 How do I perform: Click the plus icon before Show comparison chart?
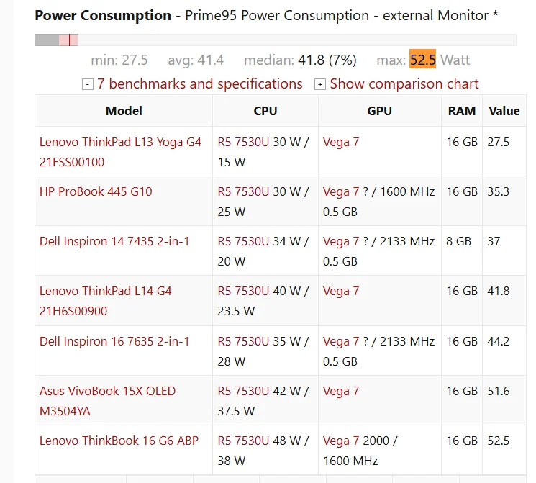click(320, 85)
